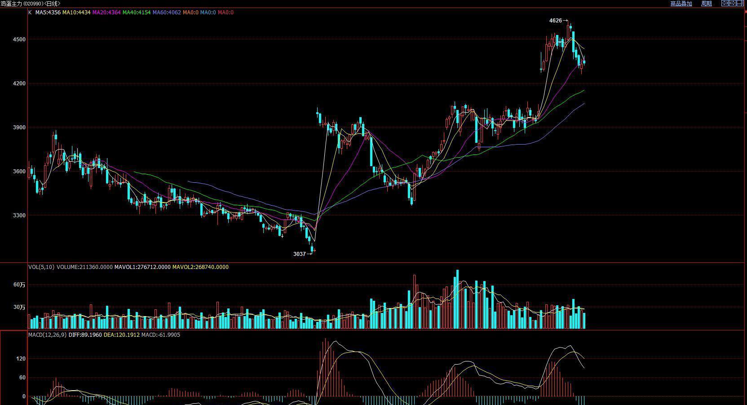Click the MAVOL1:276712 volume average label
Screen dimensions: 747x405
pos(142,267)
